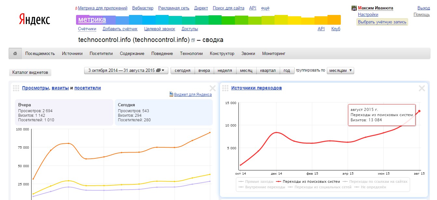
Task: Click Выбрать учётную запись button
Action: 382,22
